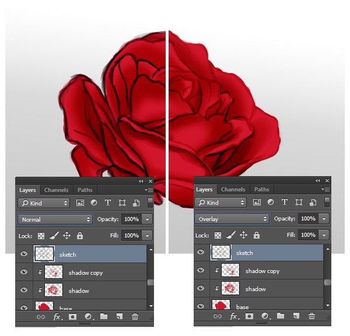
Task: Expand the Opacity slider arrow in left panel
Action: point(148,219)
